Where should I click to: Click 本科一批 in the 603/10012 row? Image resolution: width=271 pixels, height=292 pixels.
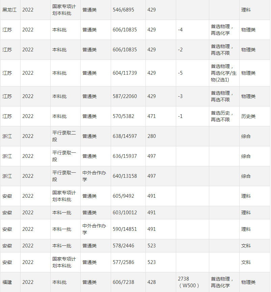[62, 213]
